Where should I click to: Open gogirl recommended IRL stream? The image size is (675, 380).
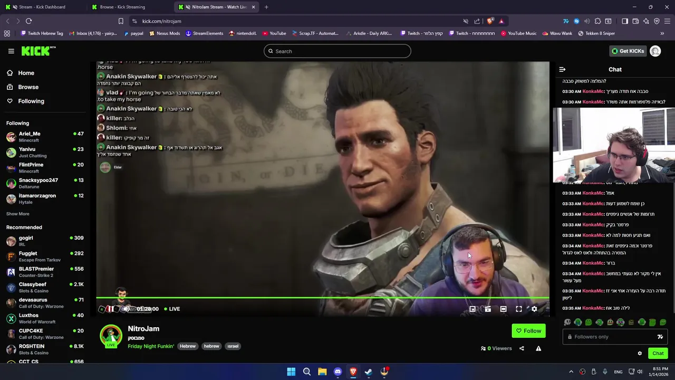pyautogui.click(x=45, y=241)
